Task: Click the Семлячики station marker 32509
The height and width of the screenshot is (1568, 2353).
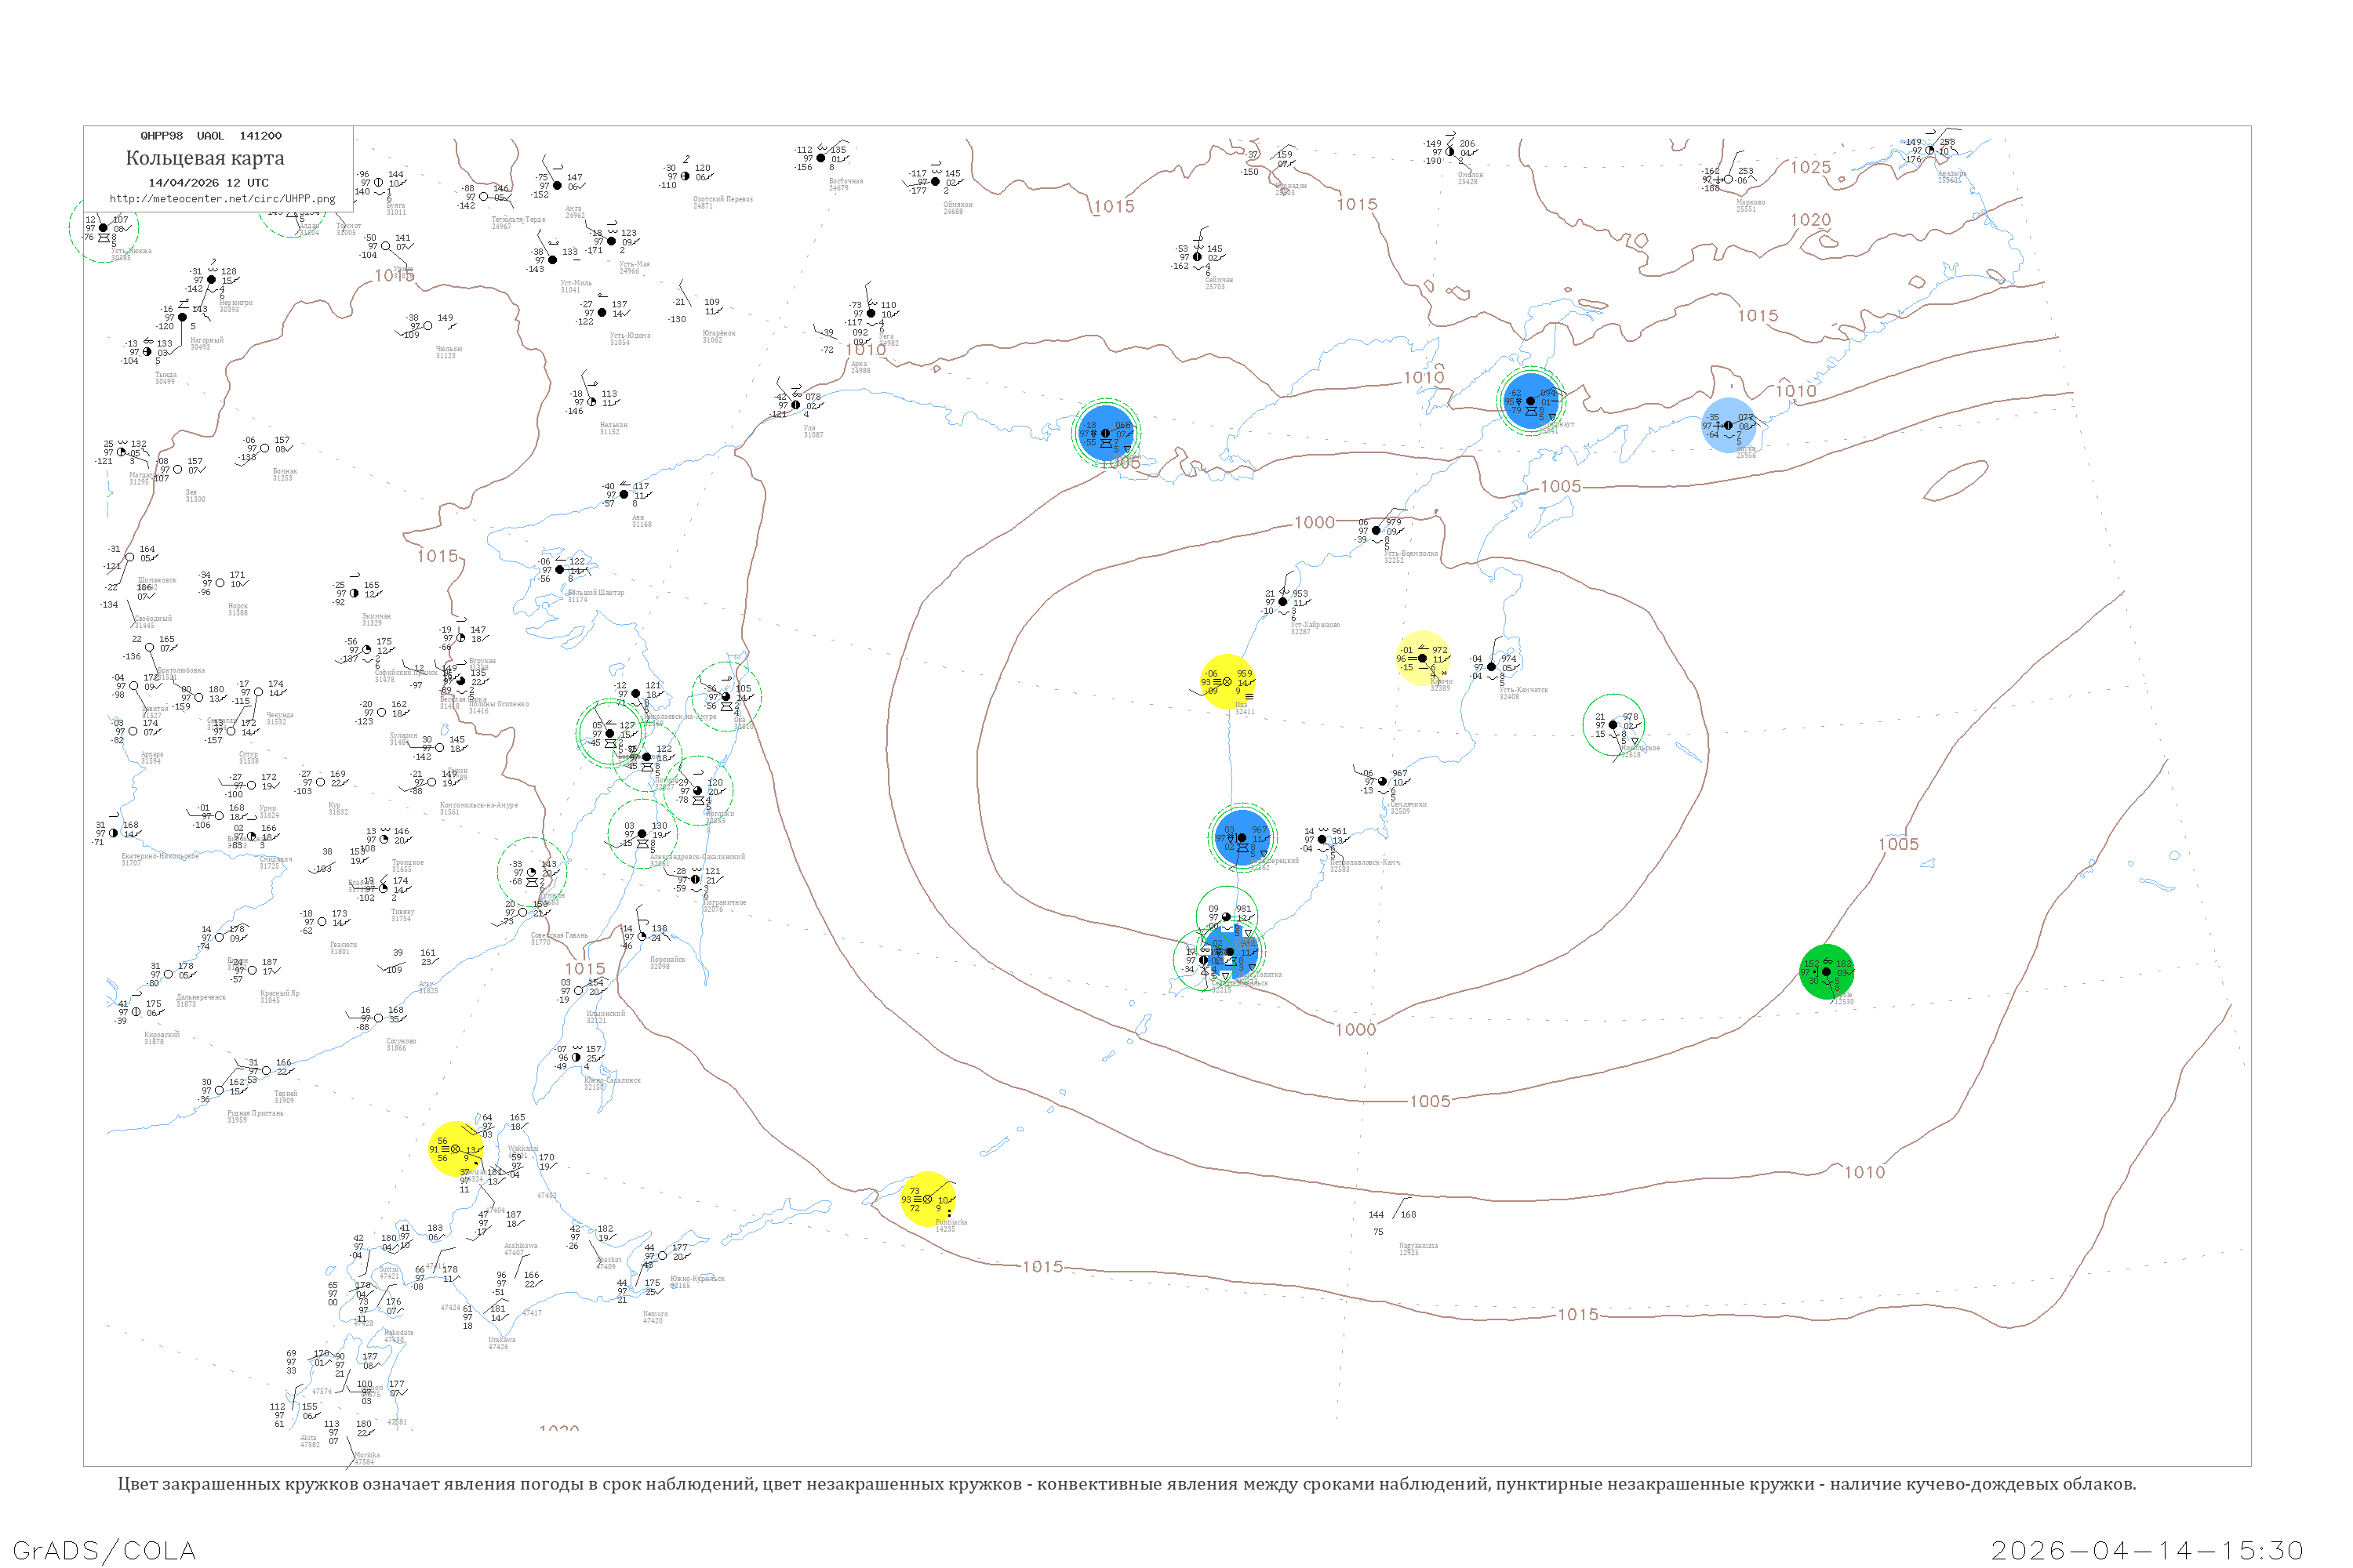Action: click(1381, 781)
